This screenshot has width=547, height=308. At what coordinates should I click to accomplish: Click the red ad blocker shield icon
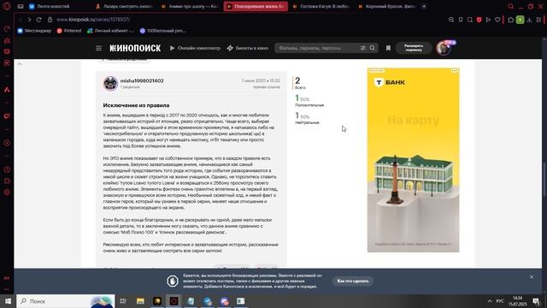(479, 20)
